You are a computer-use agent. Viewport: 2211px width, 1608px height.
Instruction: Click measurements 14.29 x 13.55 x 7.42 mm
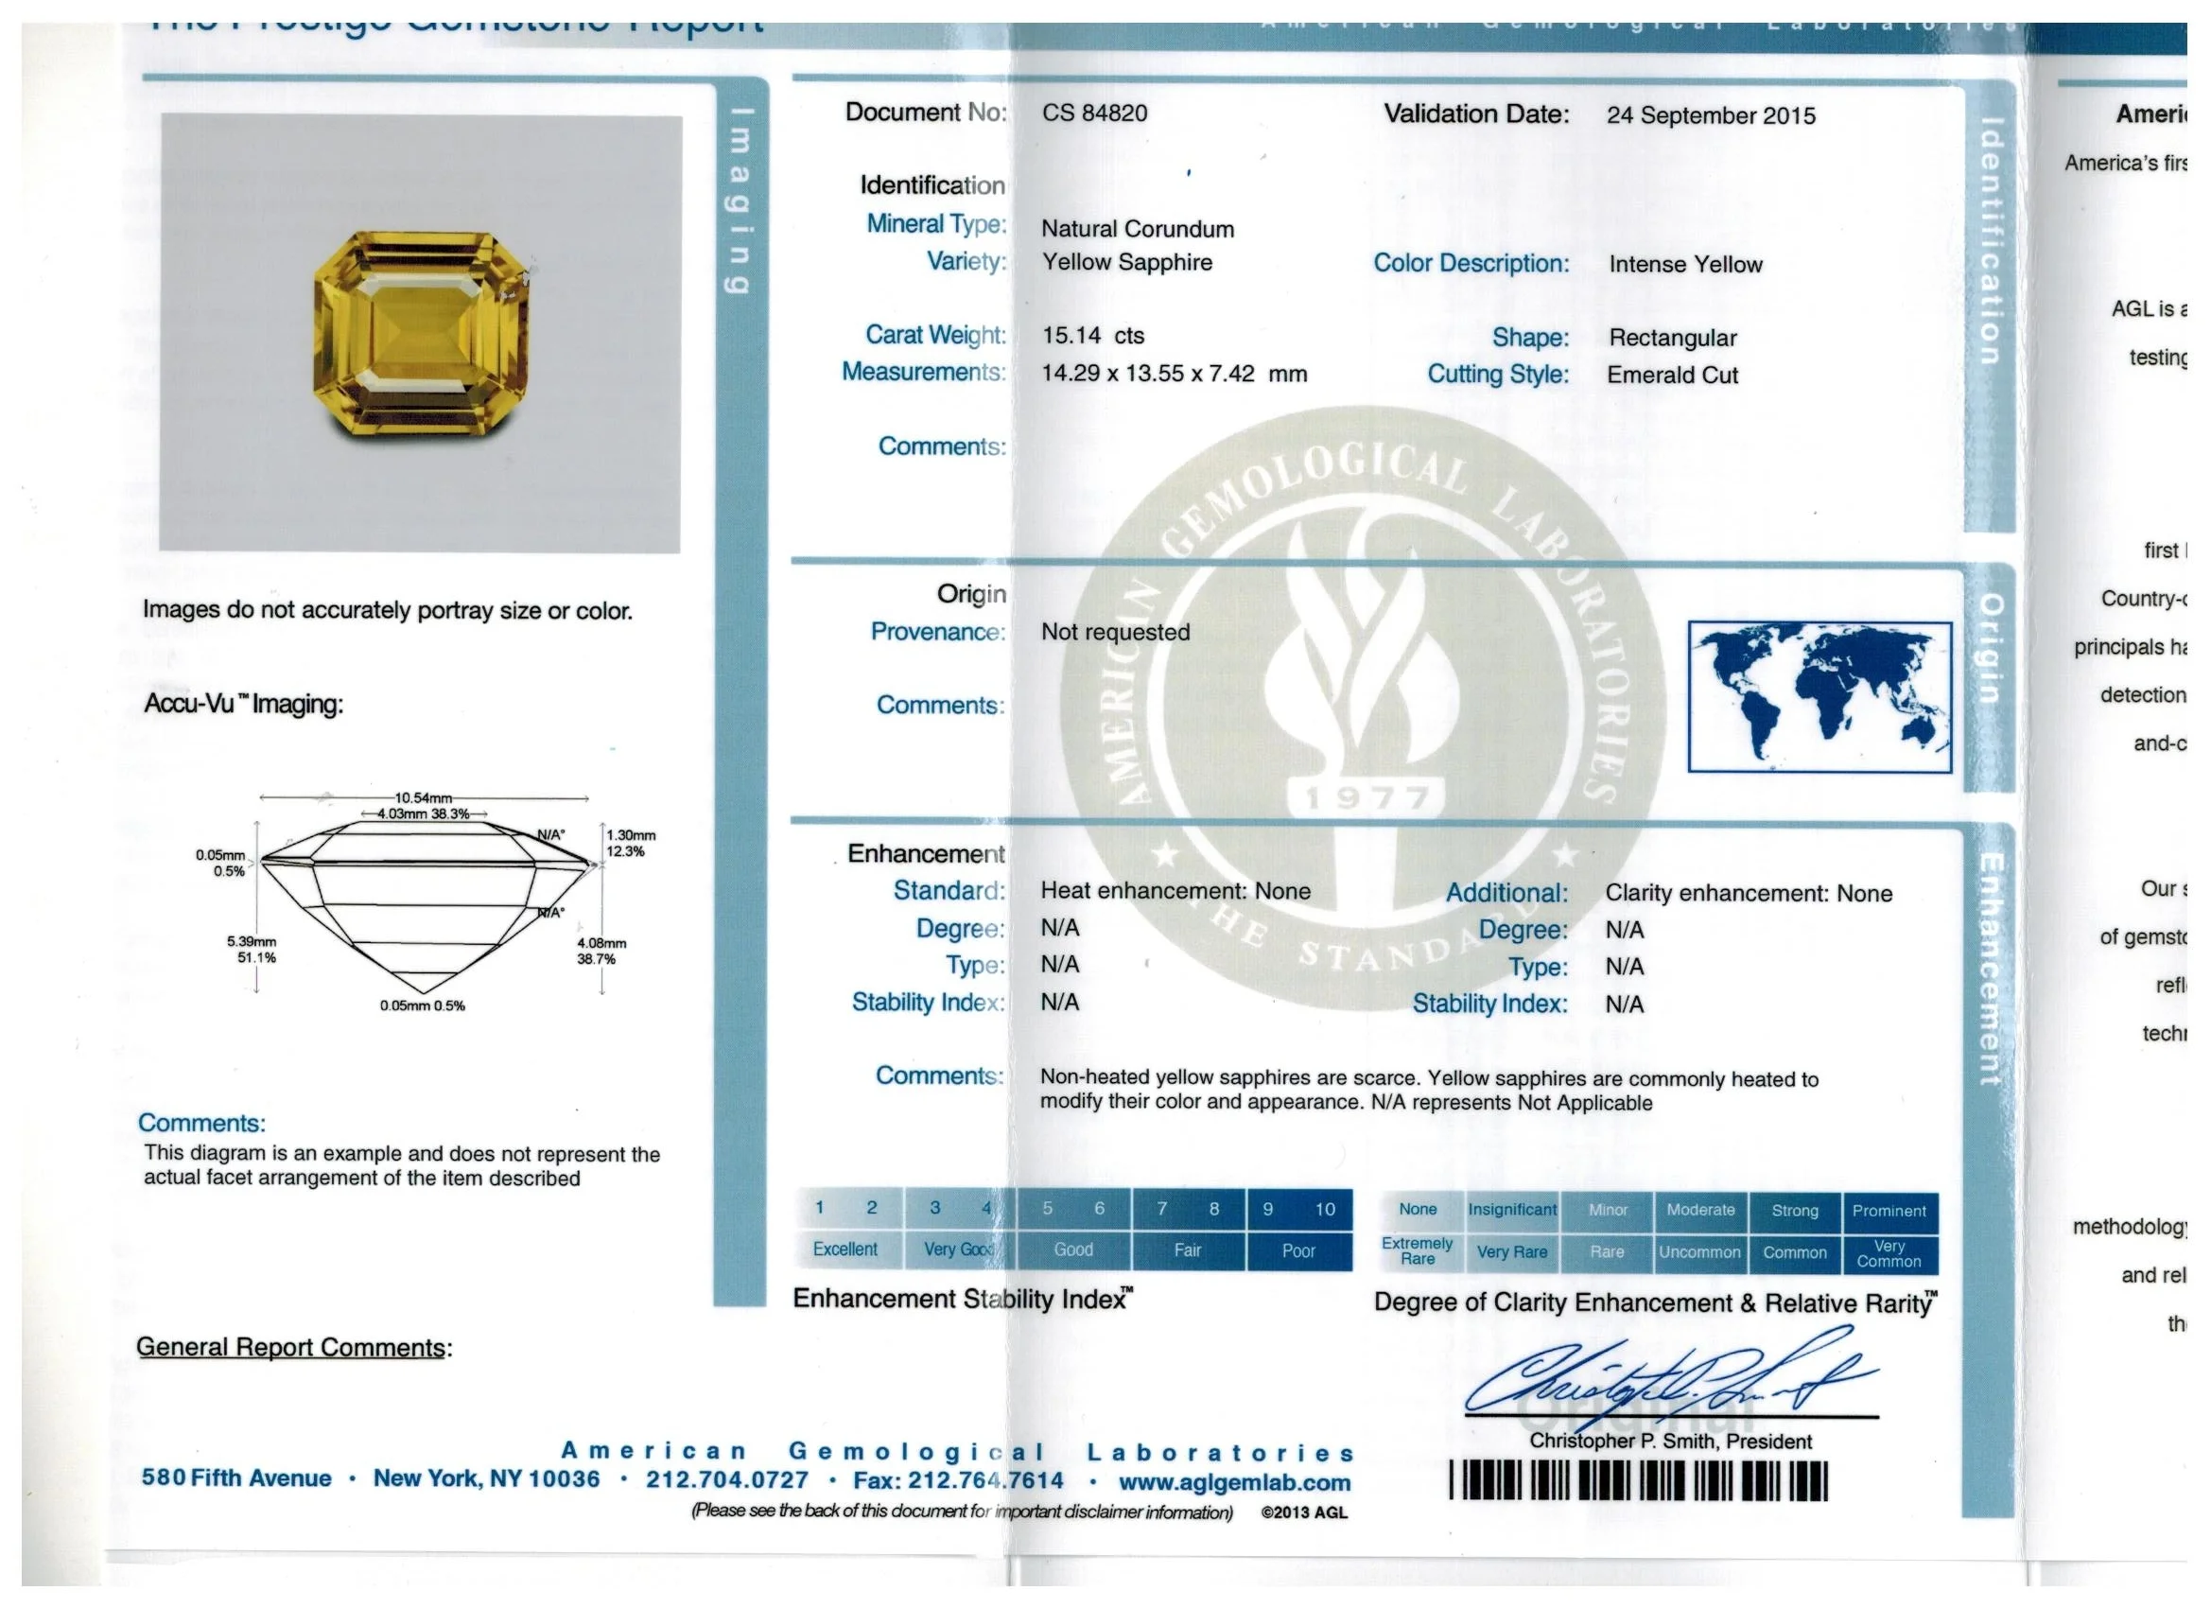point(1174,374)
